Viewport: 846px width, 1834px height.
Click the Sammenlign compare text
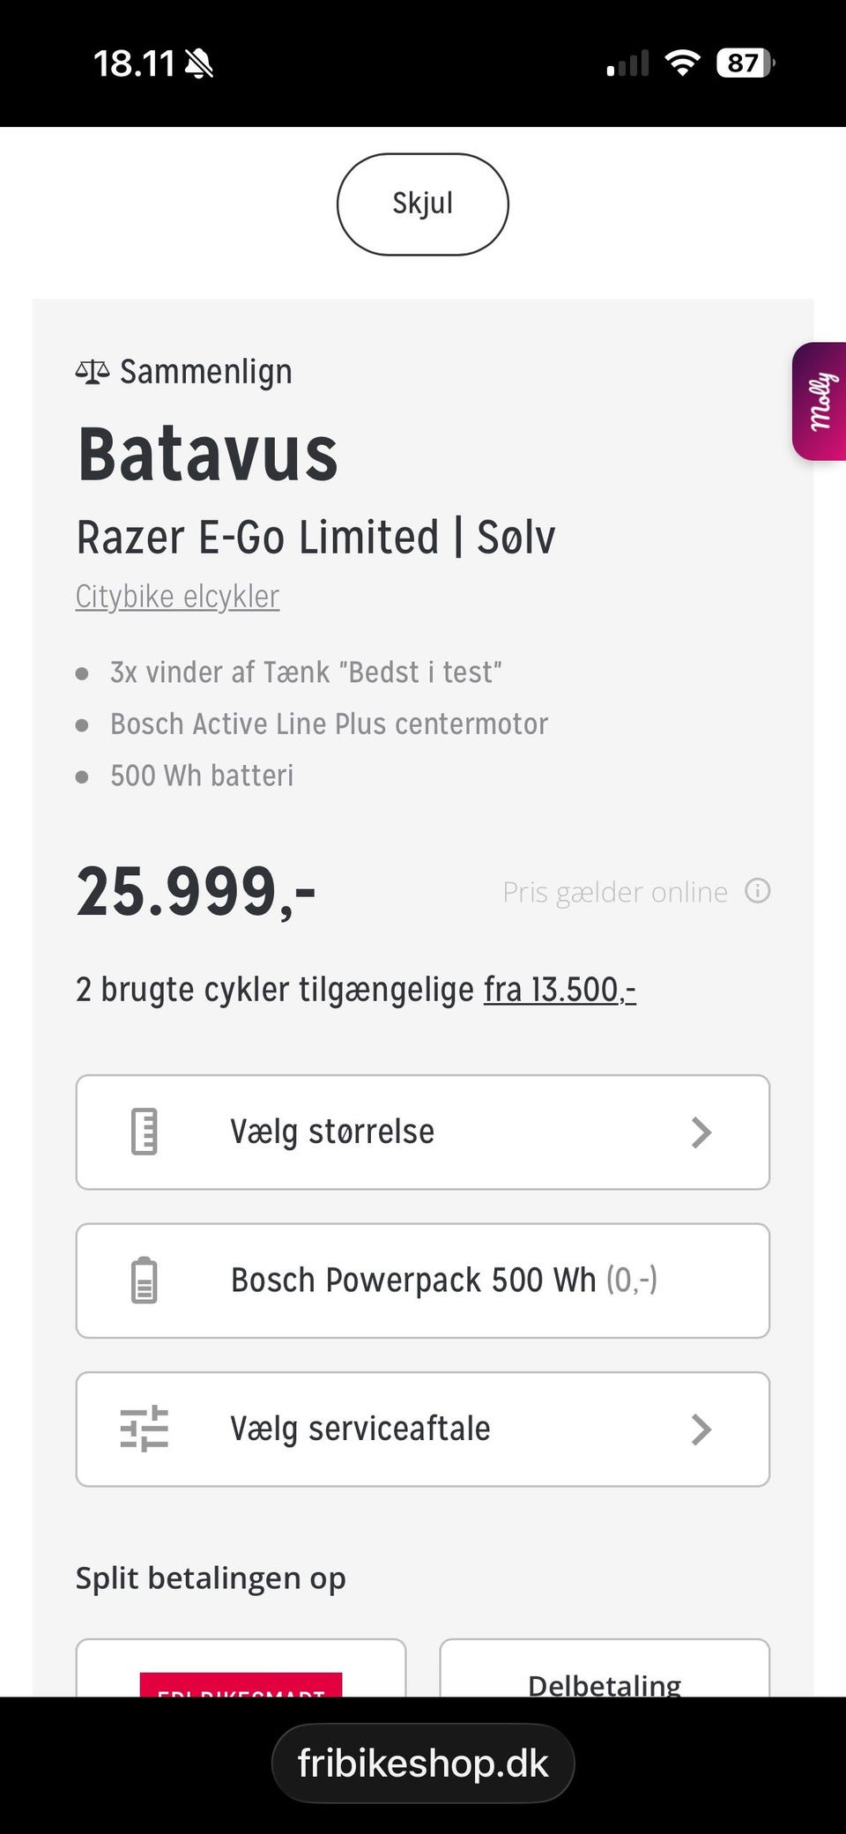pyautogui.click(x=206, y=372)
